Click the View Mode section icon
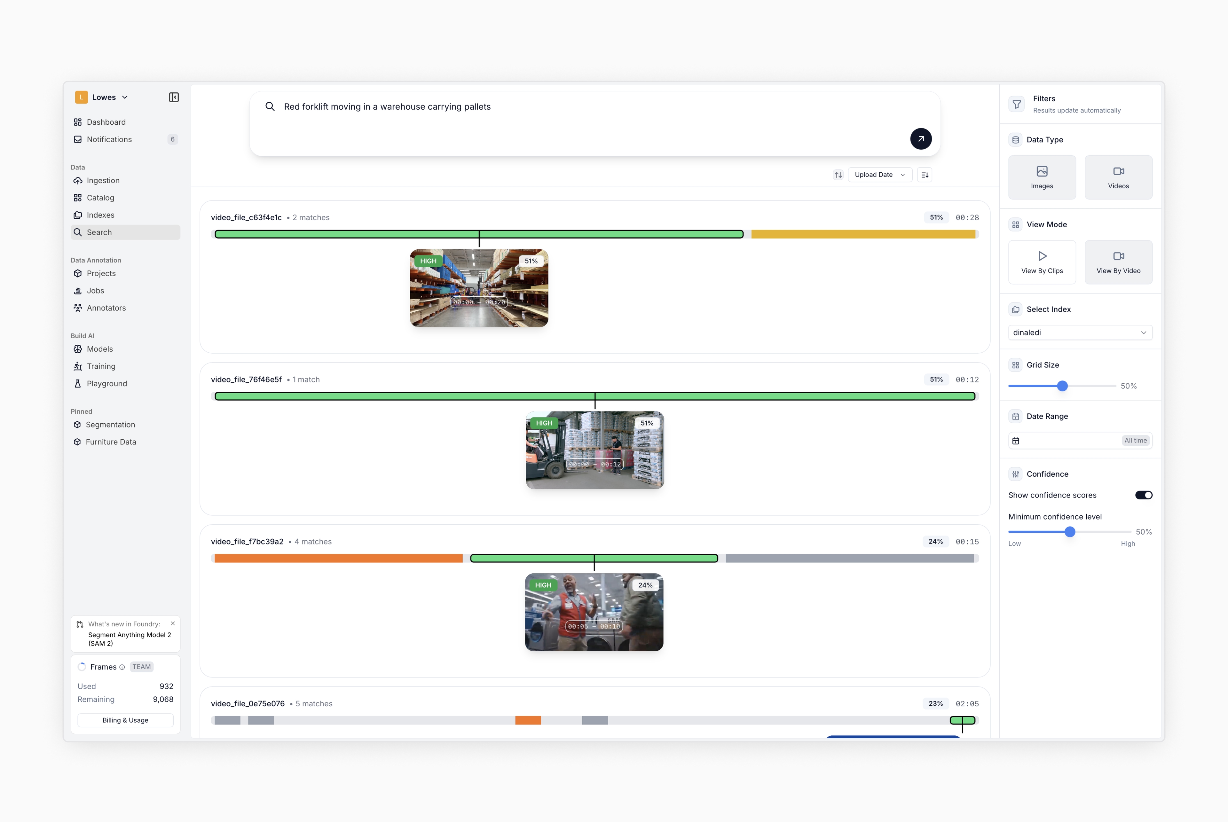 1016,225
